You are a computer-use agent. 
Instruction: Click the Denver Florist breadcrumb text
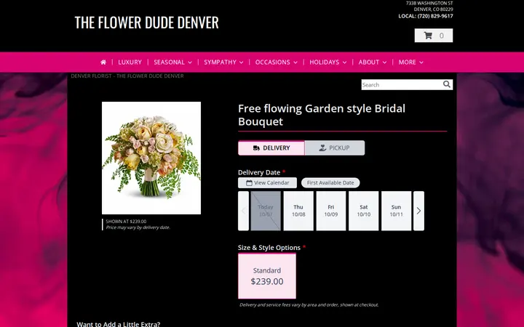pos(127,76)
